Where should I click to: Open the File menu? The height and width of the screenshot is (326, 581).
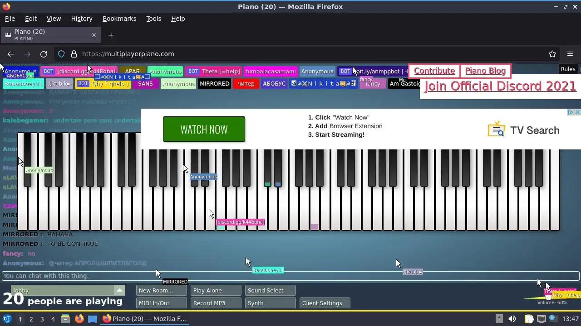click(10, 19)
